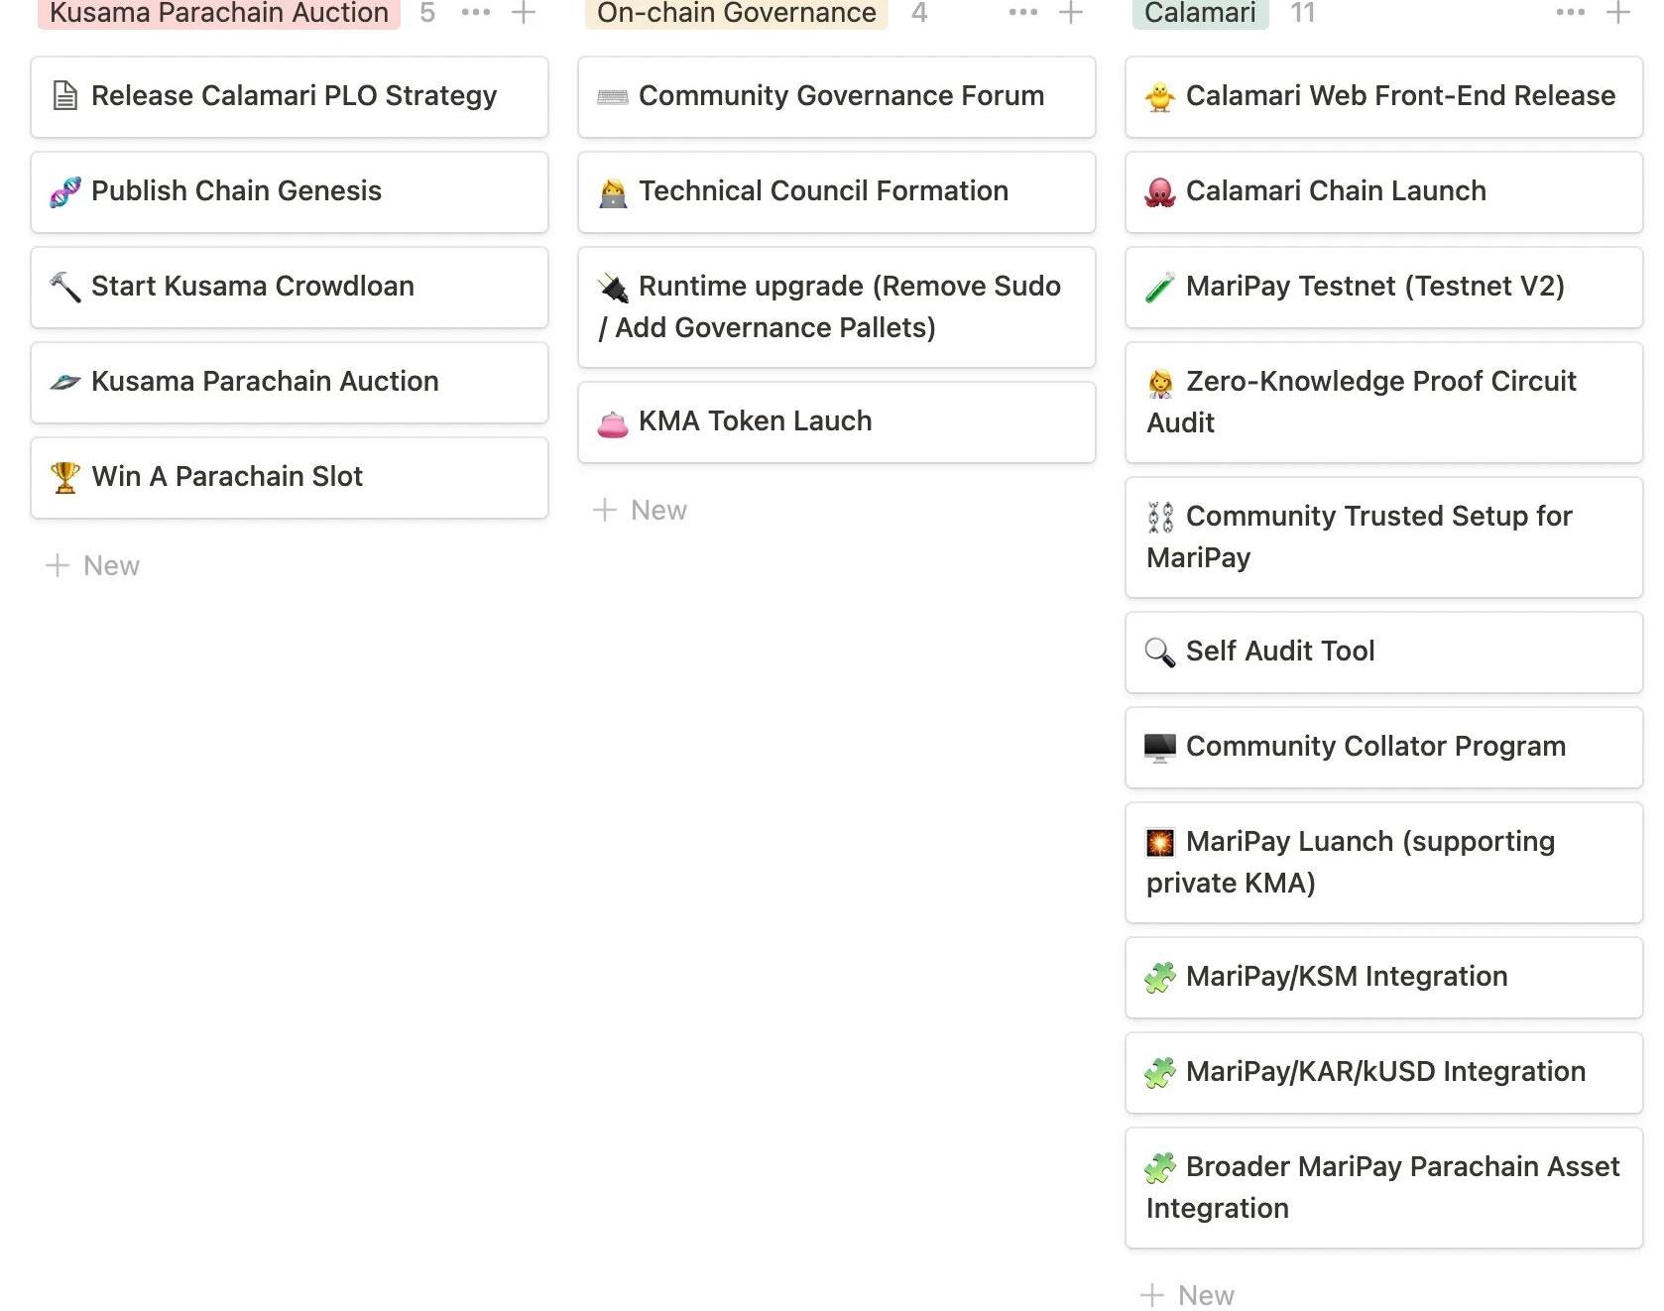The image size is (1664, 1311).
Task: Open Self Audit Tool card
Action: pos(1384,653)
